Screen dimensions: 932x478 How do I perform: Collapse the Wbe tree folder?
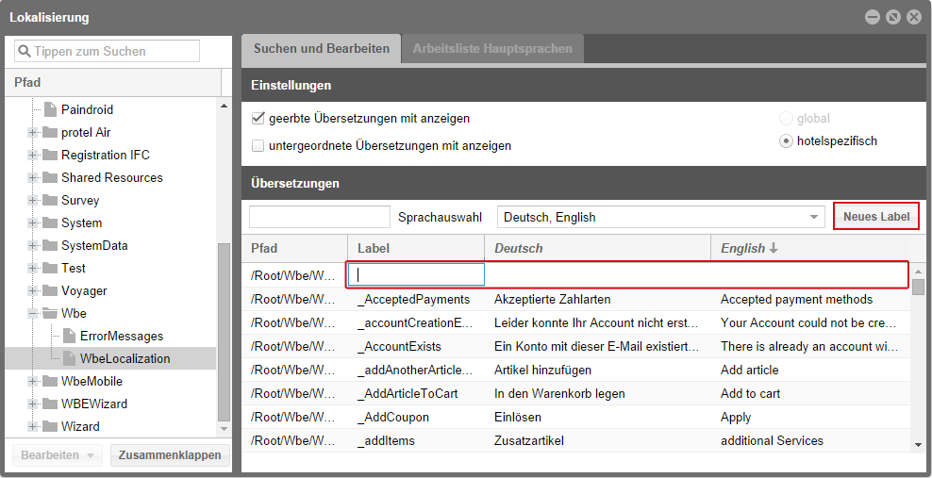click(33, 314)
